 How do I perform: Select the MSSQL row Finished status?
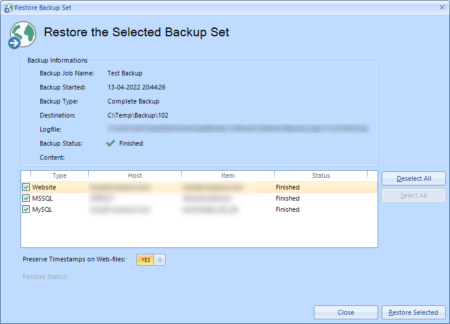[288, 198]
